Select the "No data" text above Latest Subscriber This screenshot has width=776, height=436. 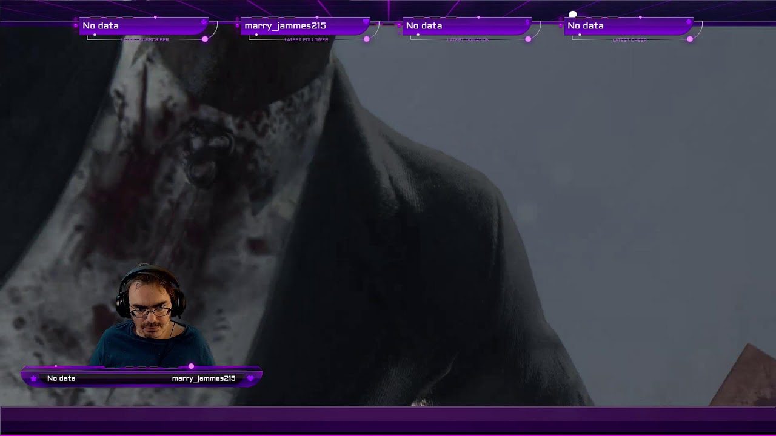(101, 25)
